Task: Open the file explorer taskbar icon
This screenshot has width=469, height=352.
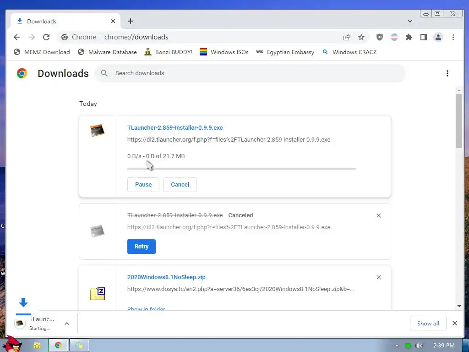Action: 37,346
